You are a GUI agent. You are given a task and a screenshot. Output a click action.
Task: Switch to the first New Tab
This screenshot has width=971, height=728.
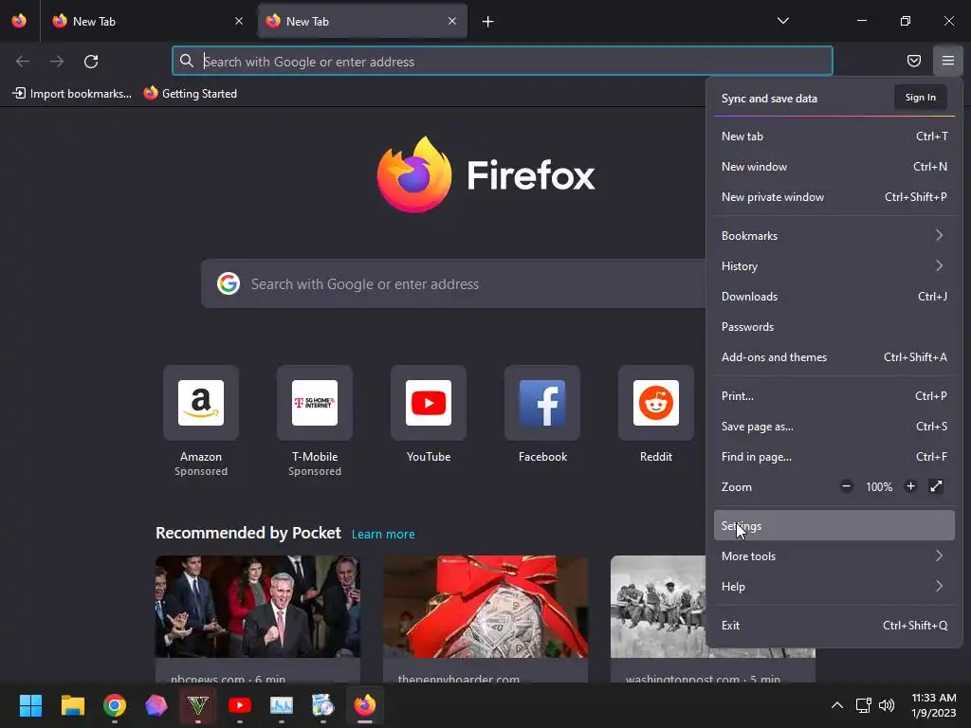[x=147, y=21]
